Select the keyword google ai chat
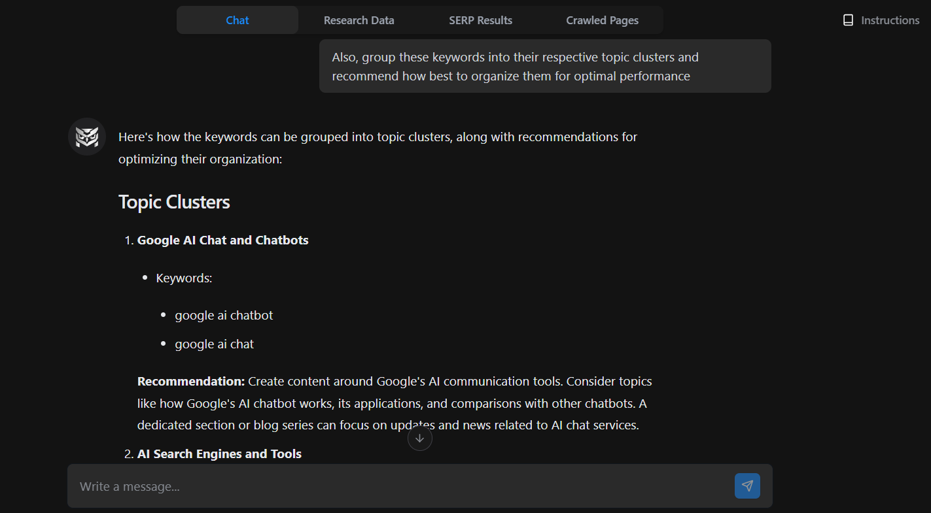The height and width of the screenshot is (513, 931). [214, 344]
